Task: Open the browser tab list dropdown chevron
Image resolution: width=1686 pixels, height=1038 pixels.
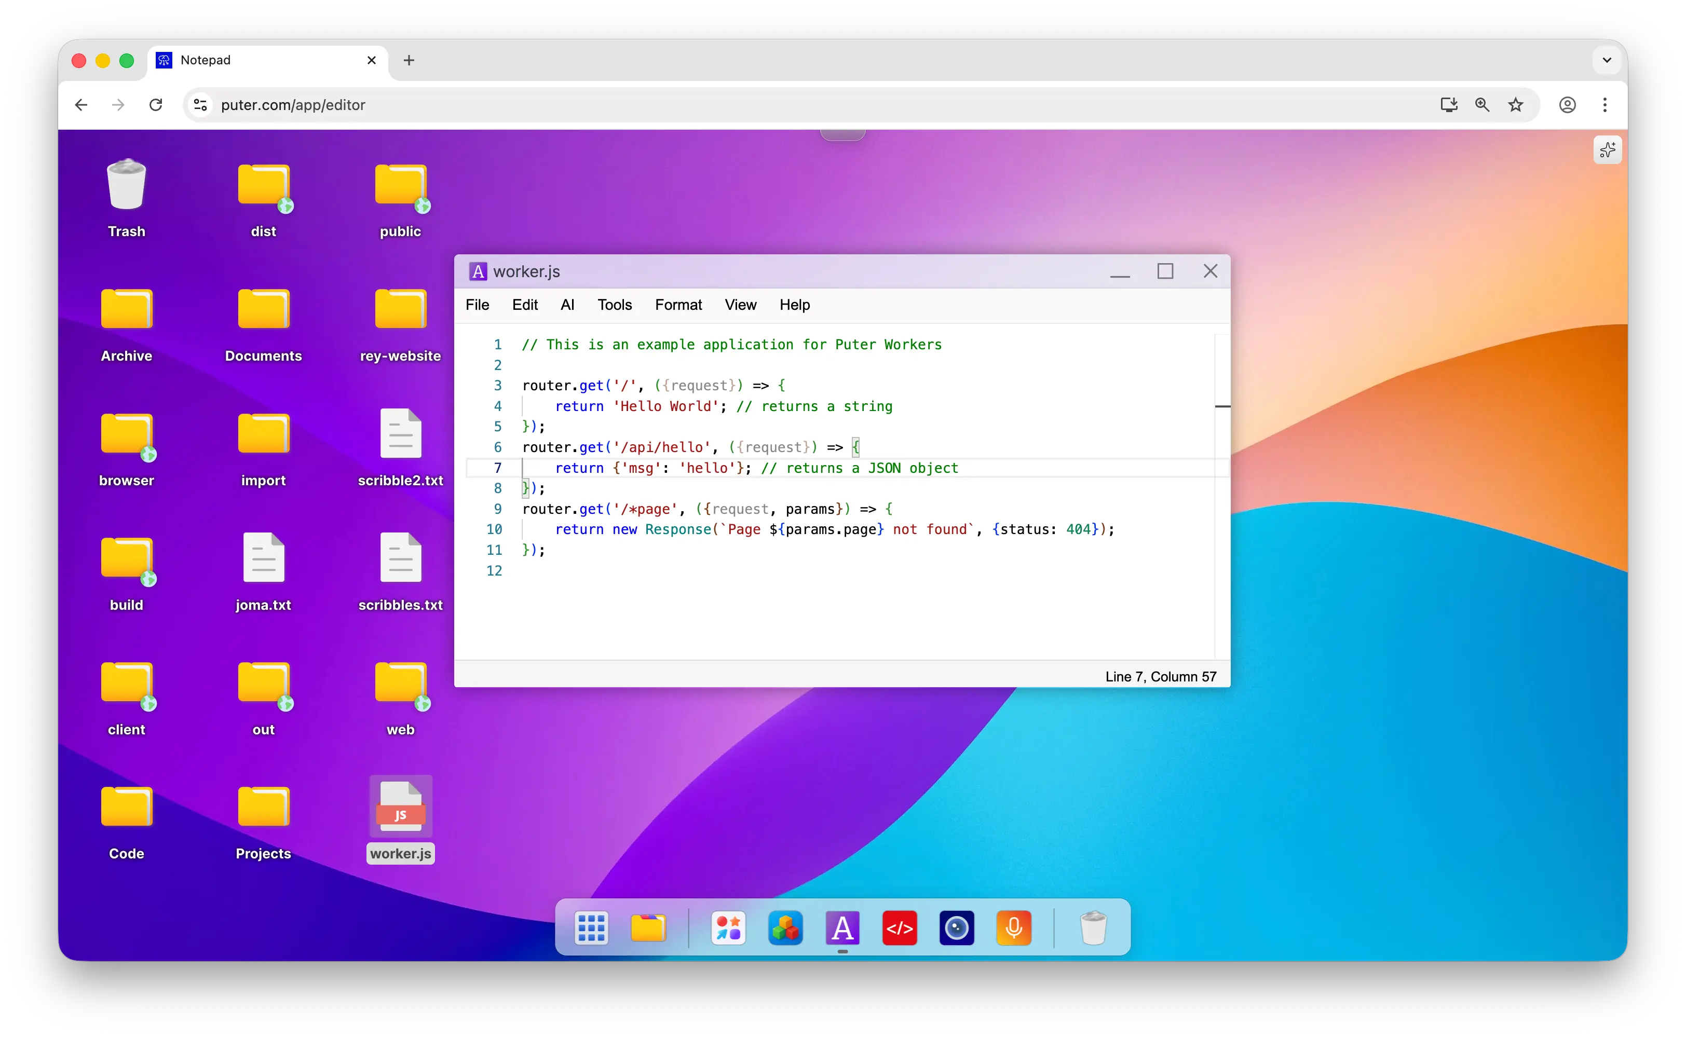Action: (x=1606, y=60)
